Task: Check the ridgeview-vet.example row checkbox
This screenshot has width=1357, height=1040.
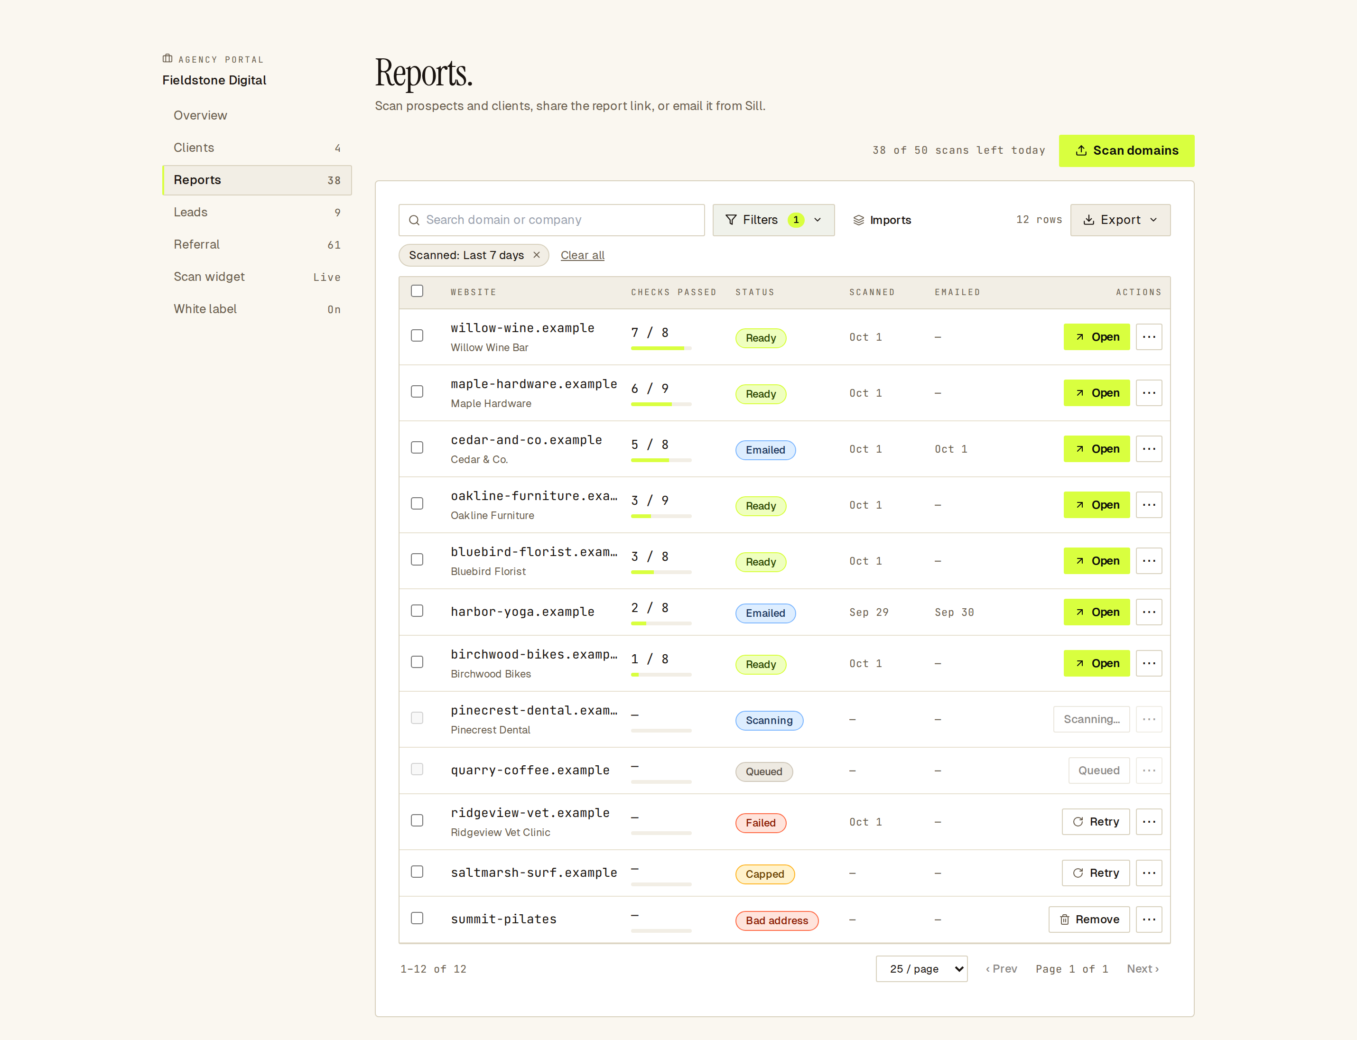Action: pos(417,820)
